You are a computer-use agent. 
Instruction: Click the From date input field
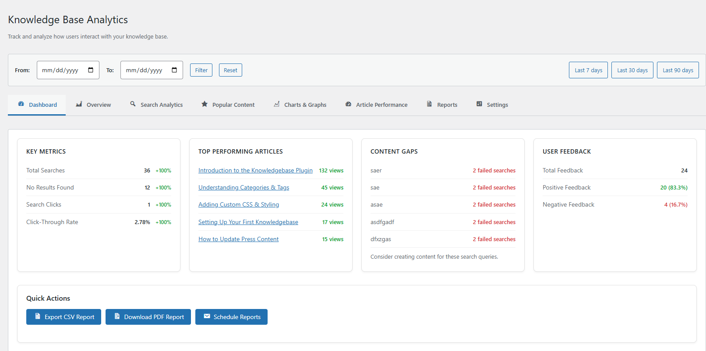[x=68, y=70]
